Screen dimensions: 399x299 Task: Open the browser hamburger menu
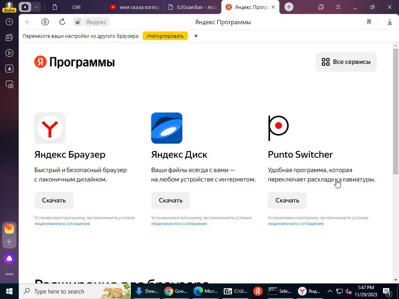(x=338, y=7)
